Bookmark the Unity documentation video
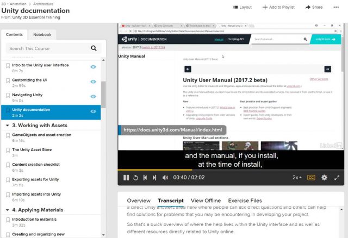348x238 pixels. [8, 110]
